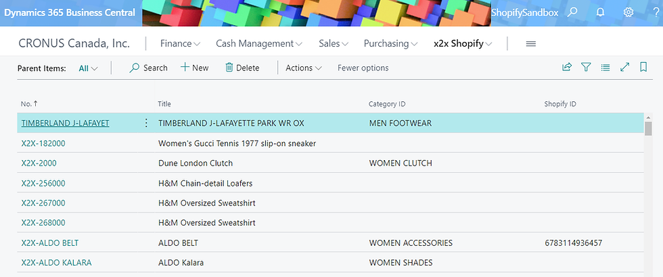Show more options for TIMBERLAND row
The image size is (663, 277).
(x=146, y=123)
